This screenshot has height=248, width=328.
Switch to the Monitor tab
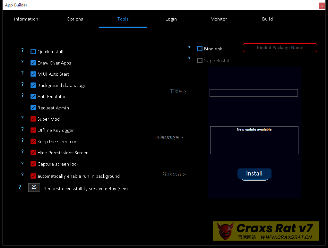click(219, 19)
